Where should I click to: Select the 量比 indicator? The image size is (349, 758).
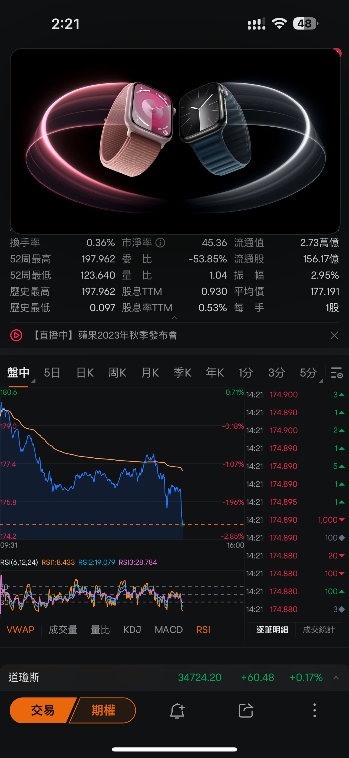100,629
